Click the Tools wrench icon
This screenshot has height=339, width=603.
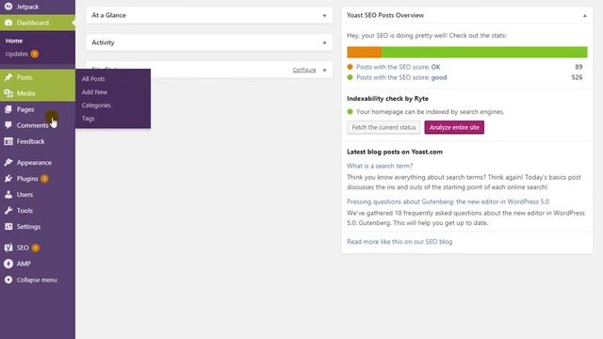(8, 211)
